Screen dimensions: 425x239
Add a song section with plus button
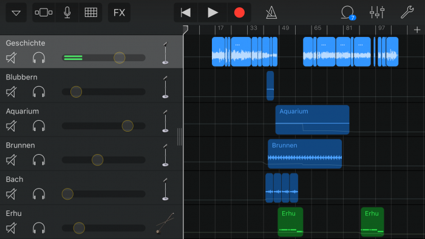coord(417,30)
